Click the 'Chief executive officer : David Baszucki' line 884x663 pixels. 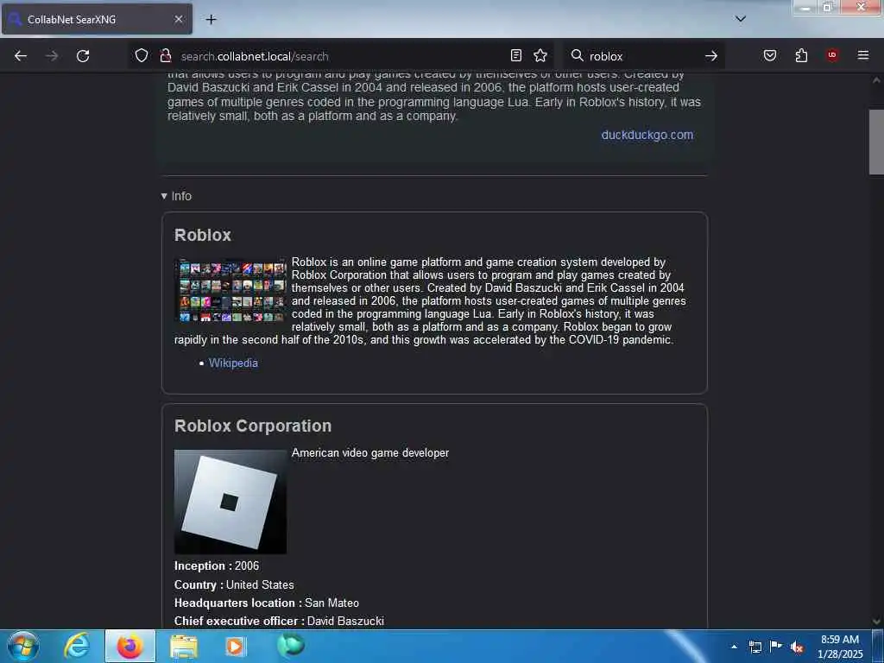coord(279,621)
